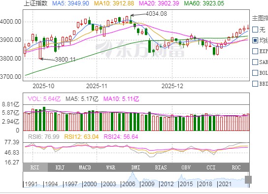Click the 3700.00 price axis label
The height and width of the screenshot is (194, 268).
(11, 77)
